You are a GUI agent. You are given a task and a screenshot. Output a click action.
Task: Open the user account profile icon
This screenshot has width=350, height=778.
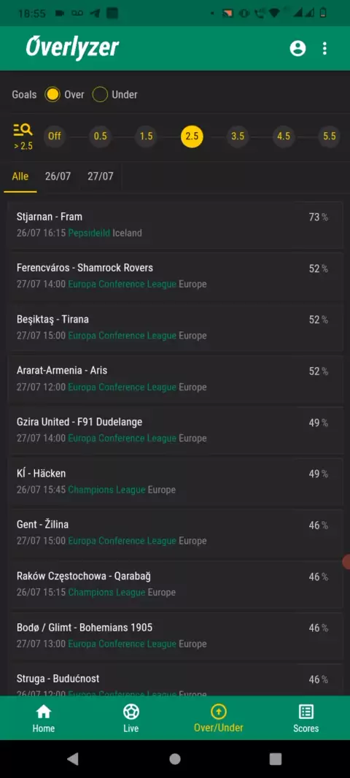coord(297,48)
